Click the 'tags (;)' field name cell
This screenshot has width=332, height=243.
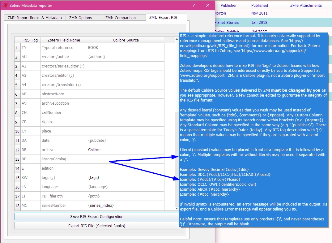[x=64, y=177]
